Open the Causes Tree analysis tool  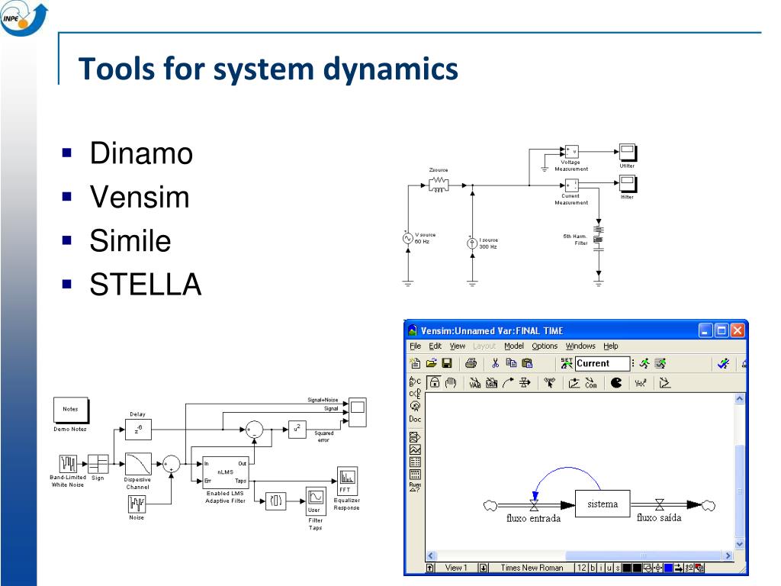[415, 382]
